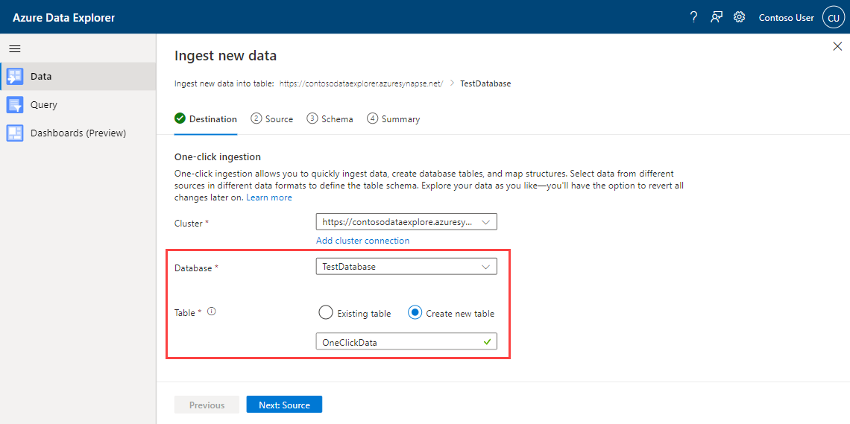The image size is (850, 424).
Task: Open the settings gear icon
Action: pyautogui.click(x=739, y=17)
